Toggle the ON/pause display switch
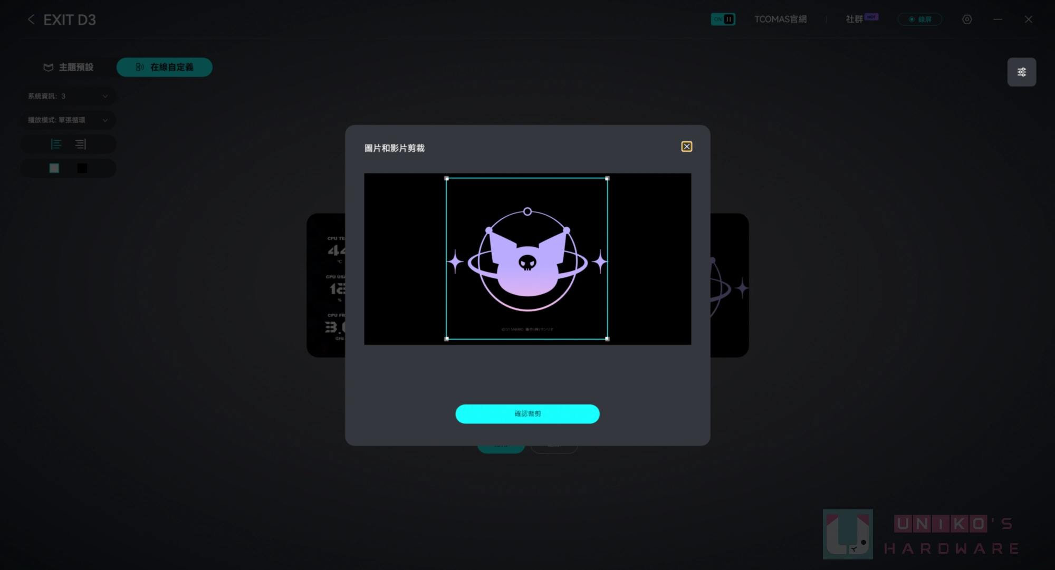 723,20
